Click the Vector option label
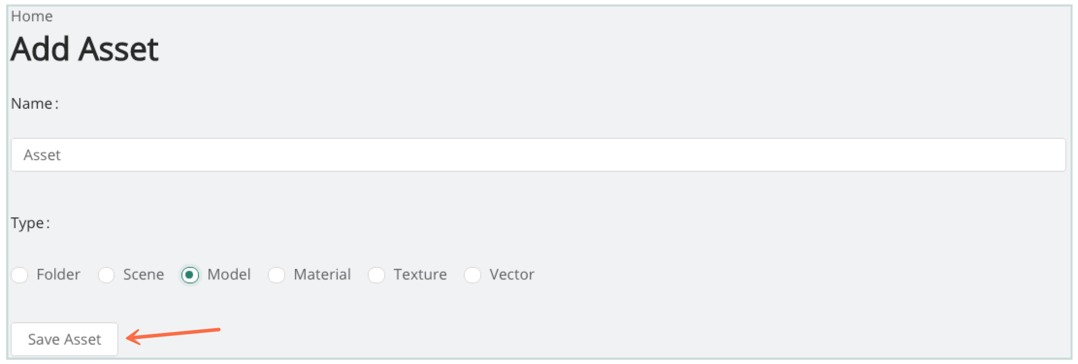The height and width of the screenshot is (364, 1078). click(x=512, y=275)
